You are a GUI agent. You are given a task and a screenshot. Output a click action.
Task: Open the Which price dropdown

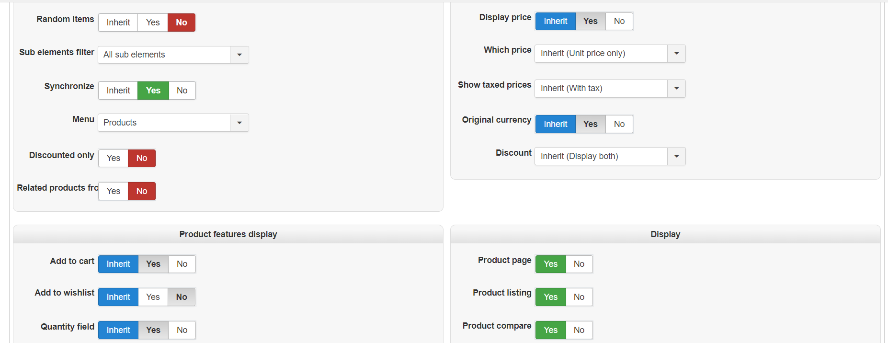tap(676, 53)
